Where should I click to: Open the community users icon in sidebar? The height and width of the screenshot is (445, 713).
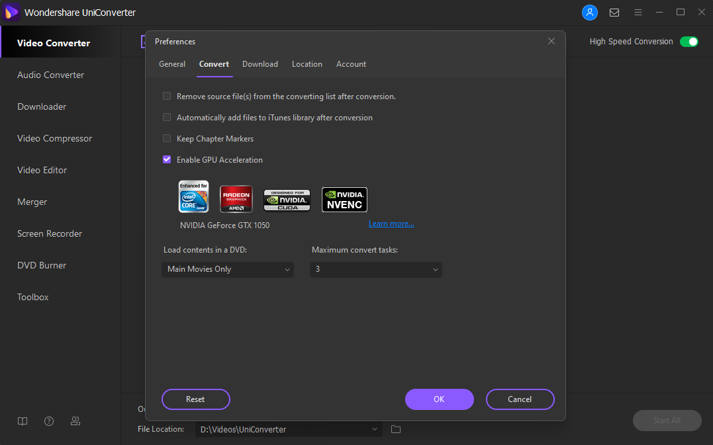[75, 421]
